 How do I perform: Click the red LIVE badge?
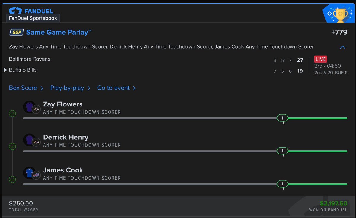pos(321,59)
